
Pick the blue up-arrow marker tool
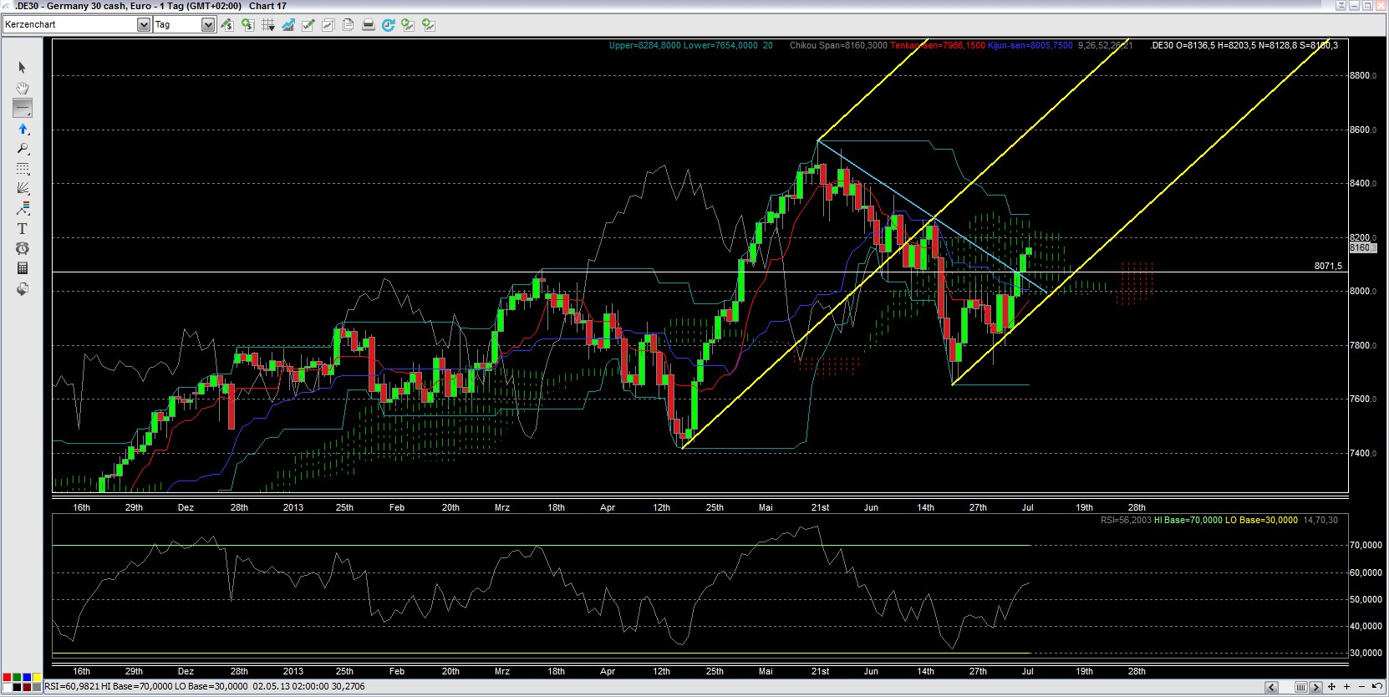point(23,129)
